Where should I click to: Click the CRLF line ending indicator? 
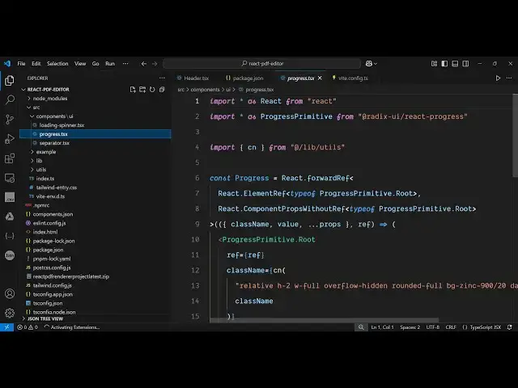(451, 327)
